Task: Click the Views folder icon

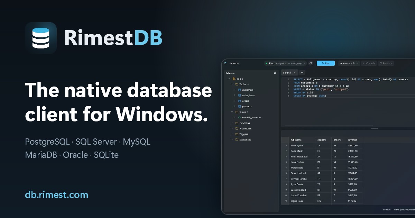Action: [237, 112]
